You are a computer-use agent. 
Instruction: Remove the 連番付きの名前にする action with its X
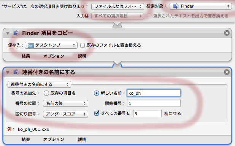[227, 72]
